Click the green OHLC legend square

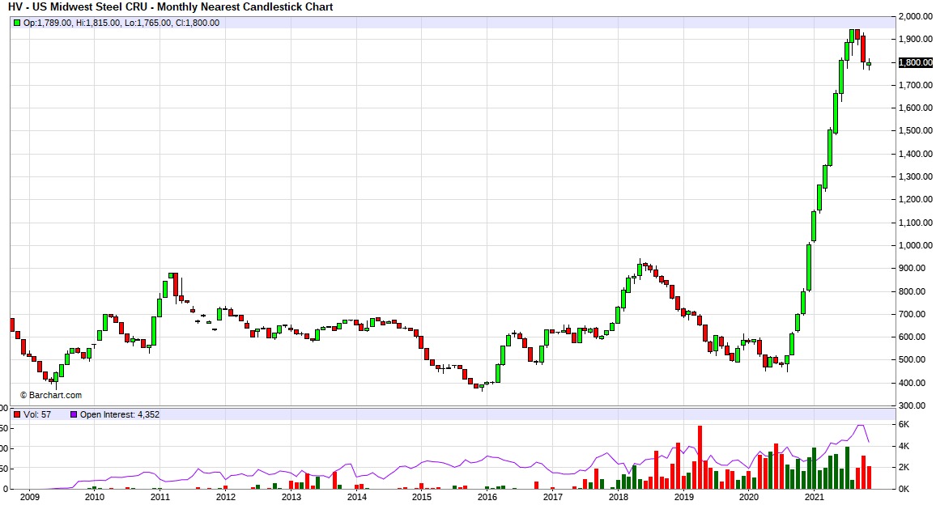coord(17,23)
